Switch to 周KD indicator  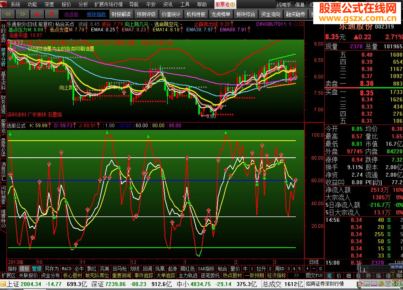[x=280, y=269]
